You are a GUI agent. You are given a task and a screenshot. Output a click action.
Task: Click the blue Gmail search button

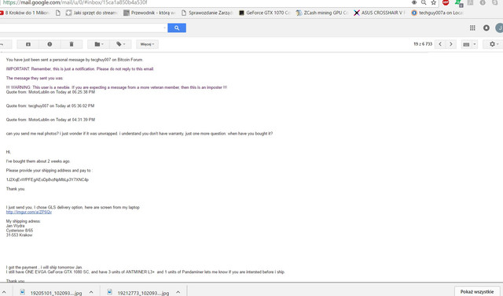click(x=177, y=28)
